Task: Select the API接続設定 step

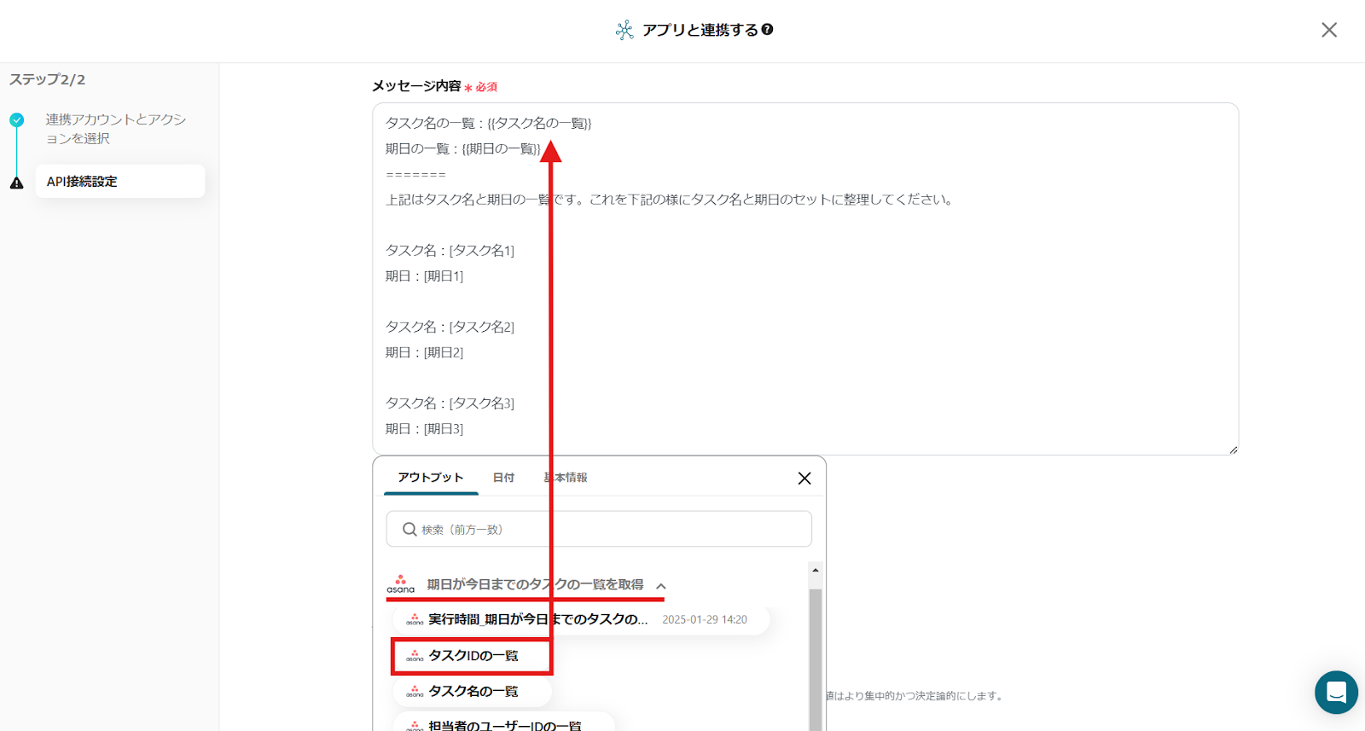Action: (120, 182)
